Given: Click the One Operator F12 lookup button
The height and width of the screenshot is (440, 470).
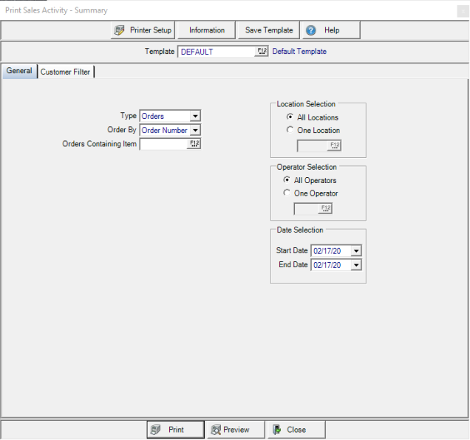Looking at the screenshot, I should [325, 208].
